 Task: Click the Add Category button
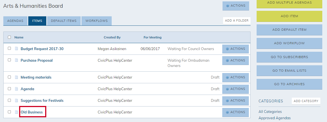306,101
